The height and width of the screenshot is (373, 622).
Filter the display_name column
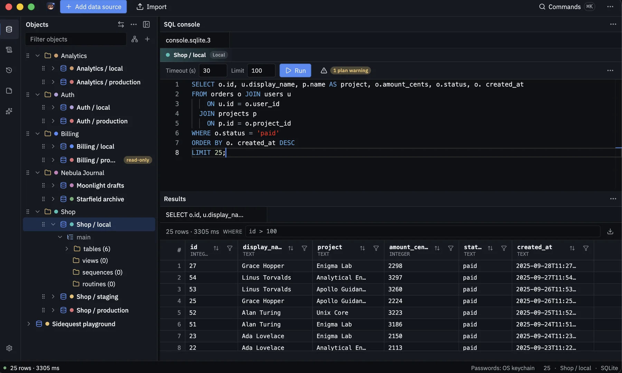coord(304,248)
